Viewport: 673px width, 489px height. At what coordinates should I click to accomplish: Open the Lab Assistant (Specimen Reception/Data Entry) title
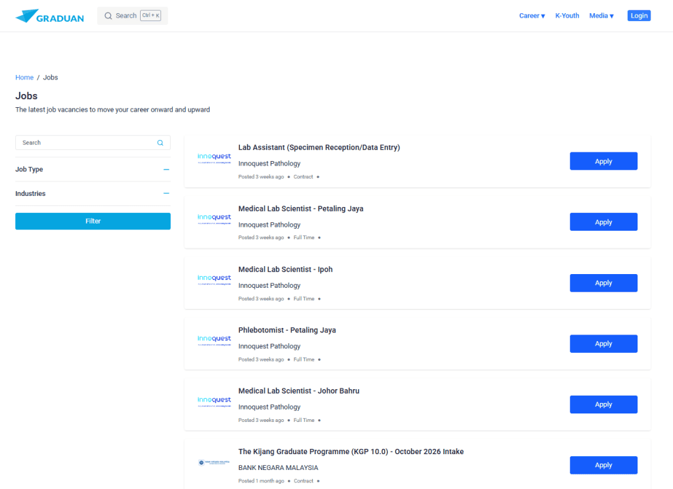click(x=319, y=148)
